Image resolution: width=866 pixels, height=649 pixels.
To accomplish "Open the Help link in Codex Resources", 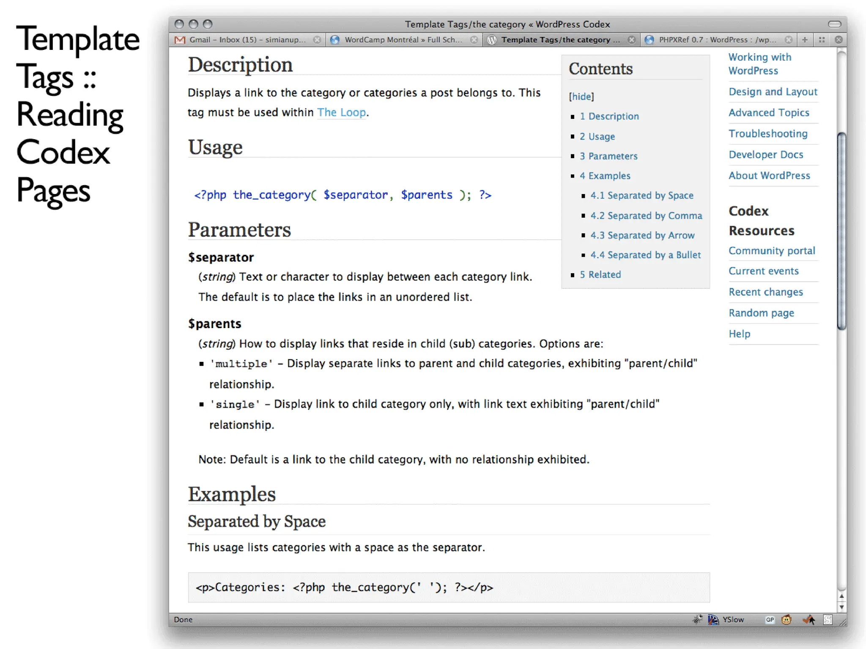I will click(x=739, y=334).
